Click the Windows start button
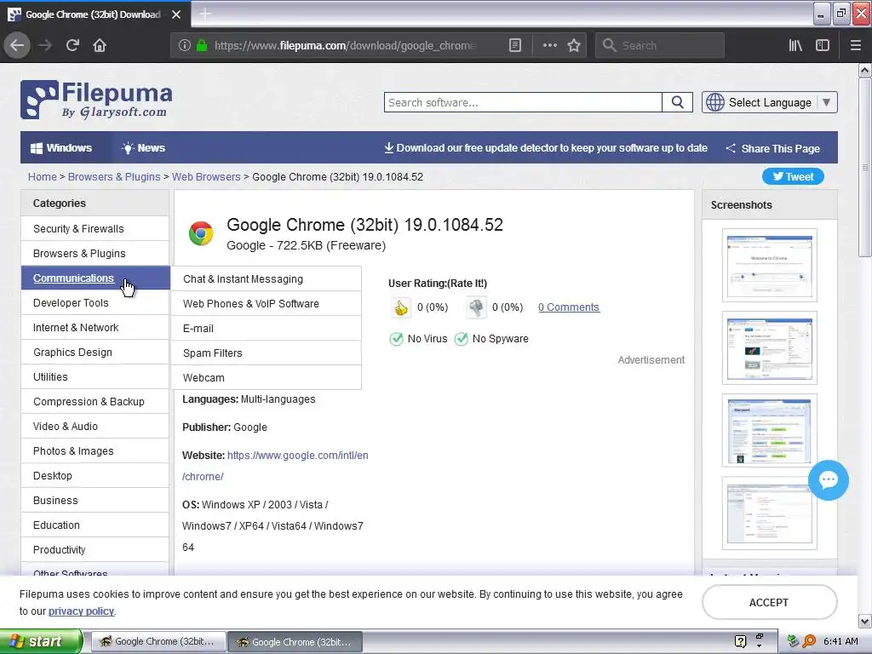872x654 pixels. pyautogui.click(x=41, y=641)
